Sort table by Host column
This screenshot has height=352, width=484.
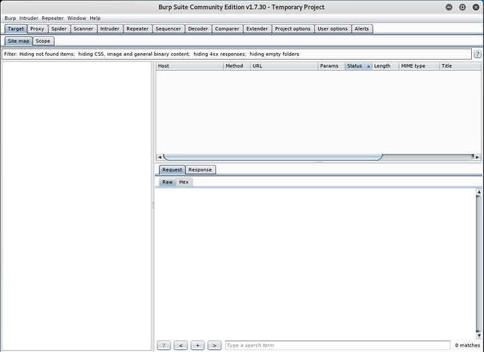pos(190,66)
